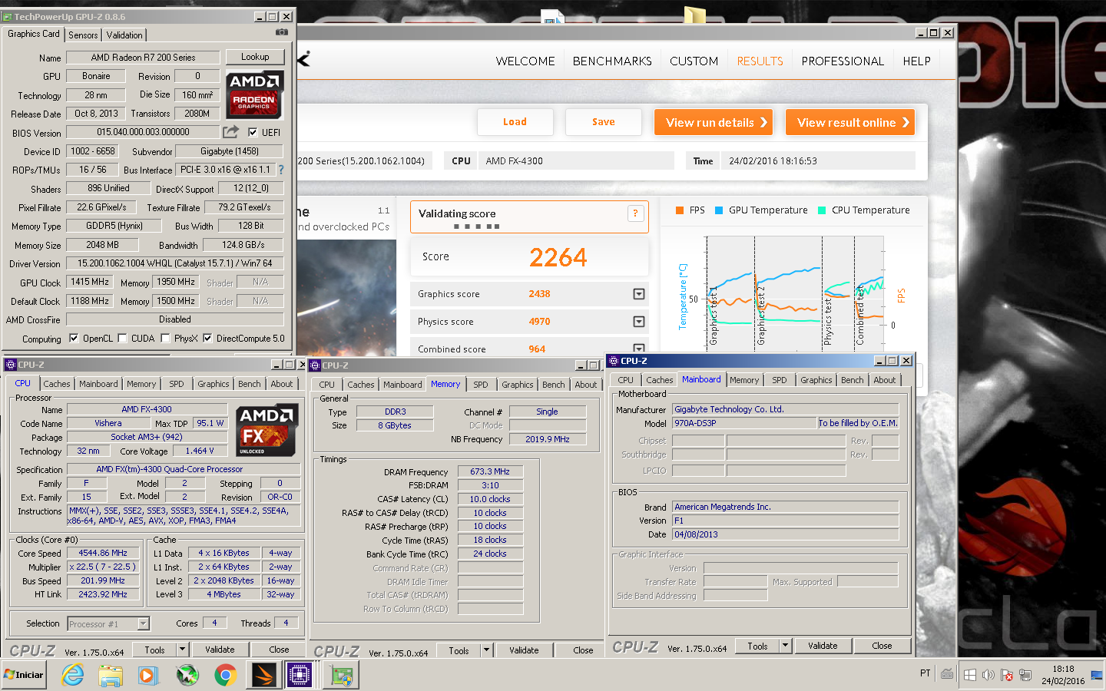Screen dimensions: 1106x691
Task: Toggle the PhysX computing checkbox
Action: tap(165, 338)
